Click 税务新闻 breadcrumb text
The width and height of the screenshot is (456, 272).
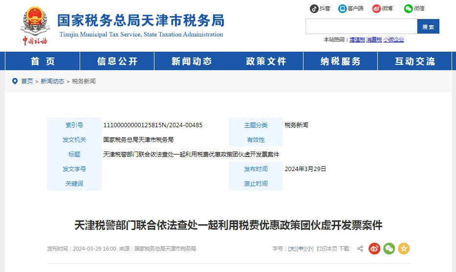84,81
